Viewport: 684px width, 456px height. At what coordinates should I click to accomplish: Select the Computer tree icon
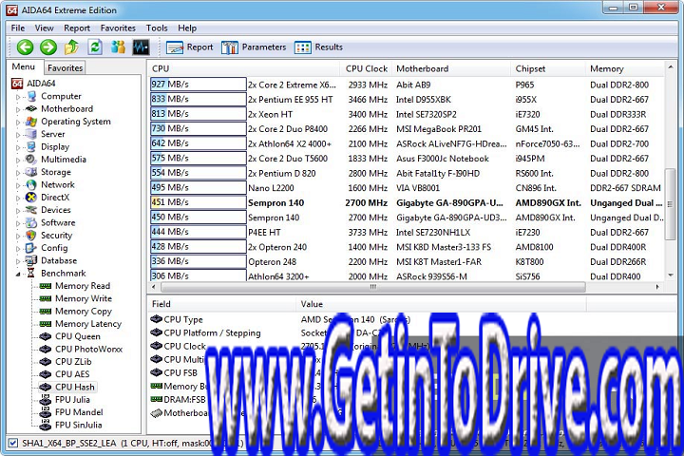[x=31, y=96]
